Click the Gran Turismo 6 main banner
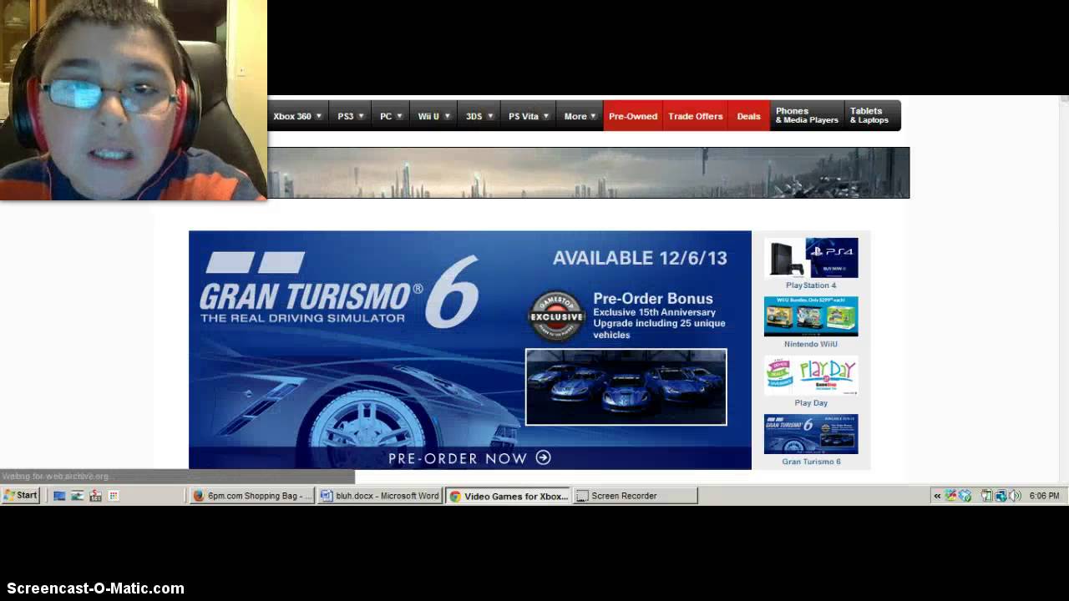 pos(470,350)
